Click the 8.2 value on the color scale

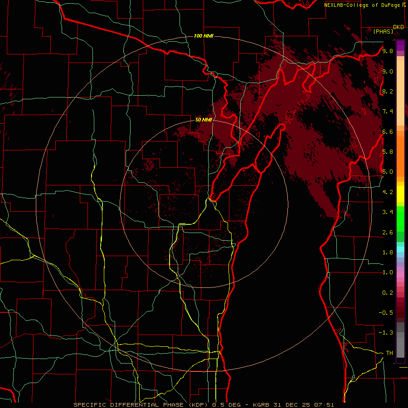click(388, 91)
